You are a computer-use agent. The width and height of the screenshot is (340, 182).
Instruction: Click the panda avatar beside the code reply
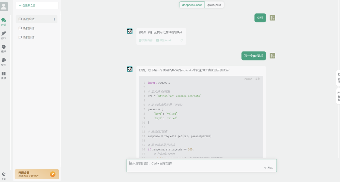(x=129, y=69)
